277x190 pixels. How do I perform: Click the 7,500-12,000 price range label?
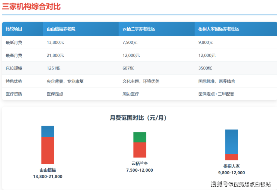140,170
